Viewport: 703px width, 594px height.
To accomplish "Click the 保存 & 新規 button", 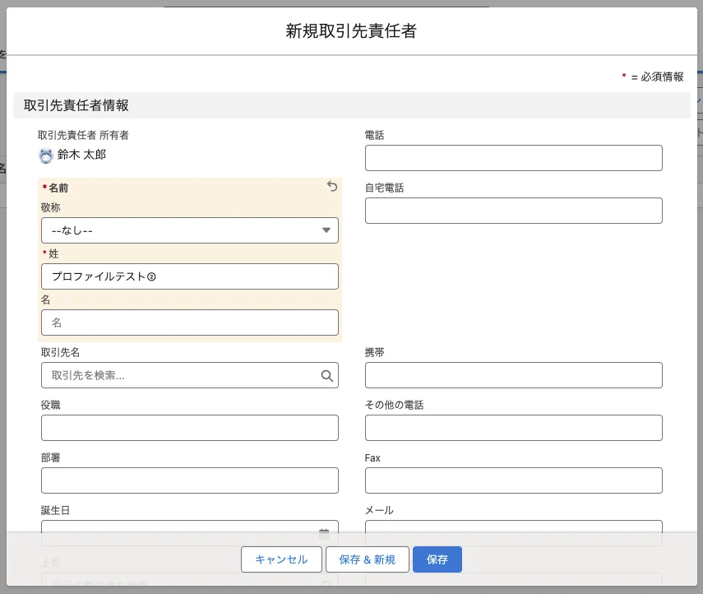I will pos(368,559).
